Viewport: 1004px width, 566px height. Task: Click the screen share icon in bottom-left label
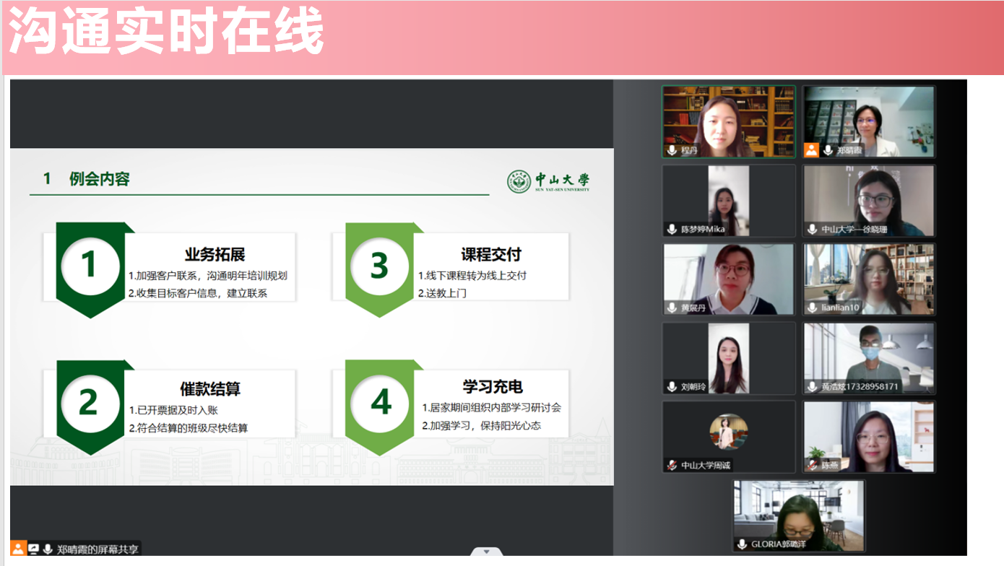33,549
